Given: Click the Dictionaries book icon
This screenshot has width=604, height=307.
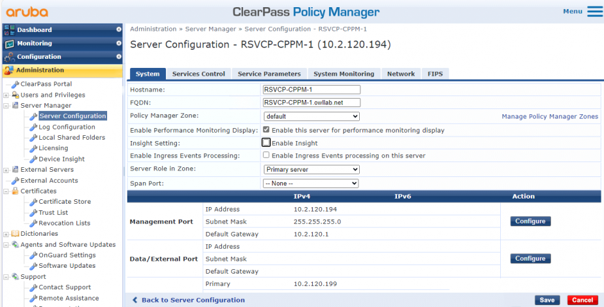Looking at the screenshot, I should click(x=15, y=233).
